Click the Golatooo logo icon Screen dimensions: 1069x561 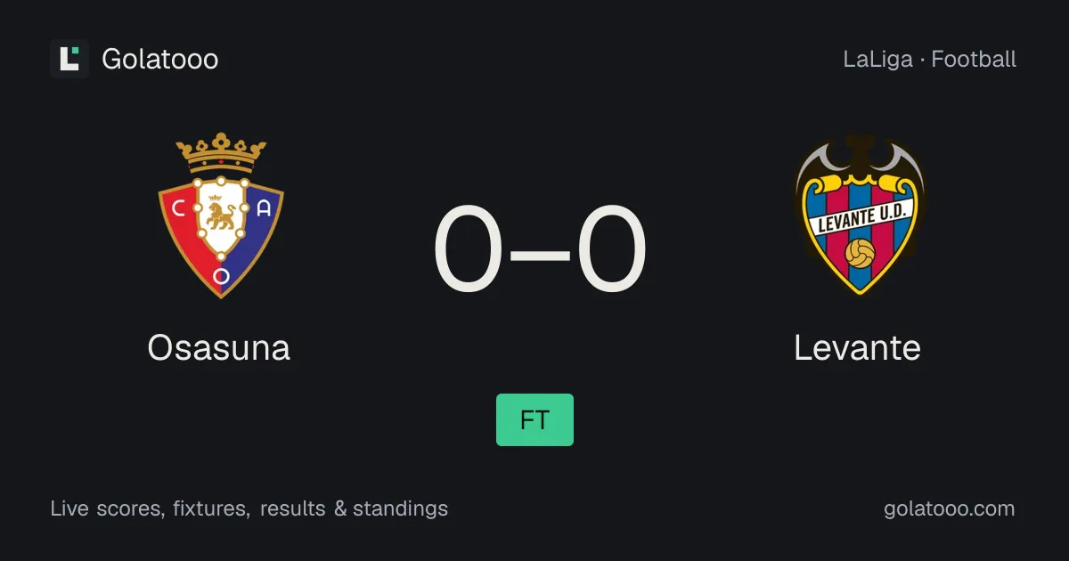point(69,59)
